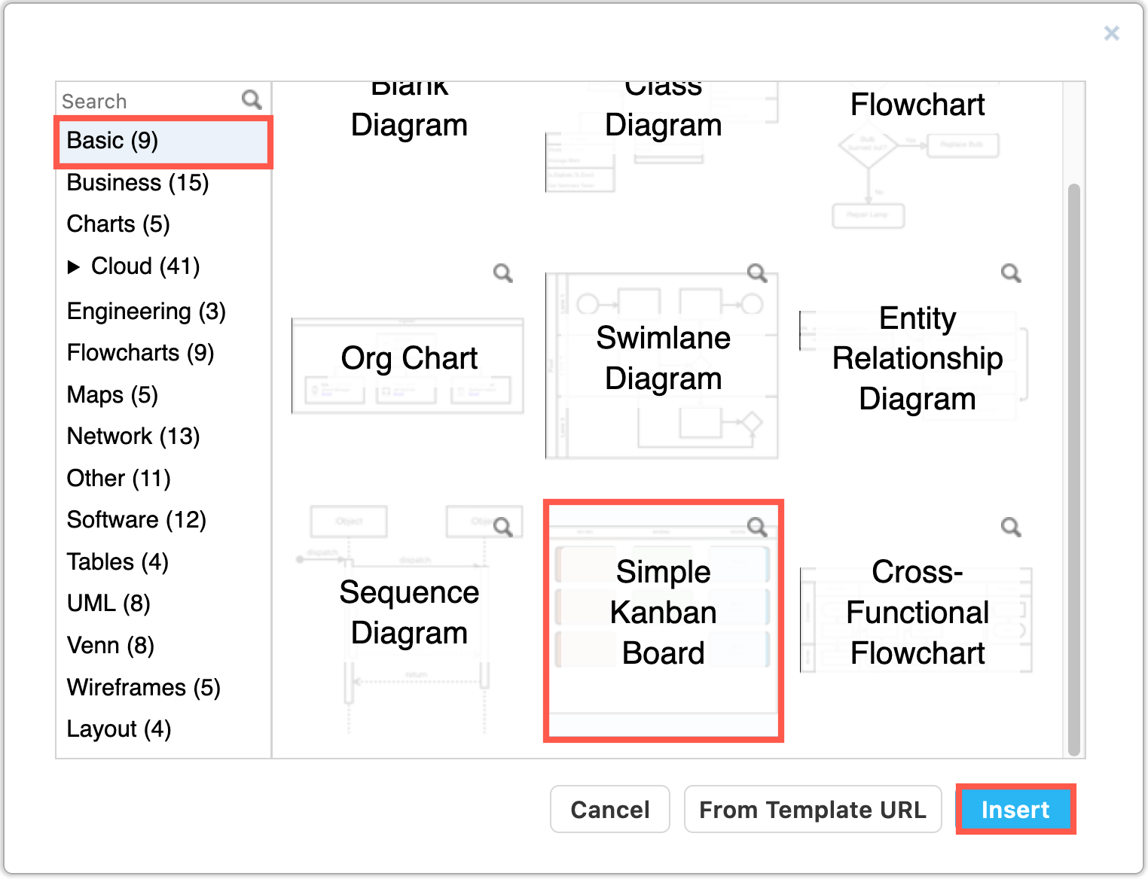Click the Insert button
This screenshot has width=1148, height=879.
1015,810
